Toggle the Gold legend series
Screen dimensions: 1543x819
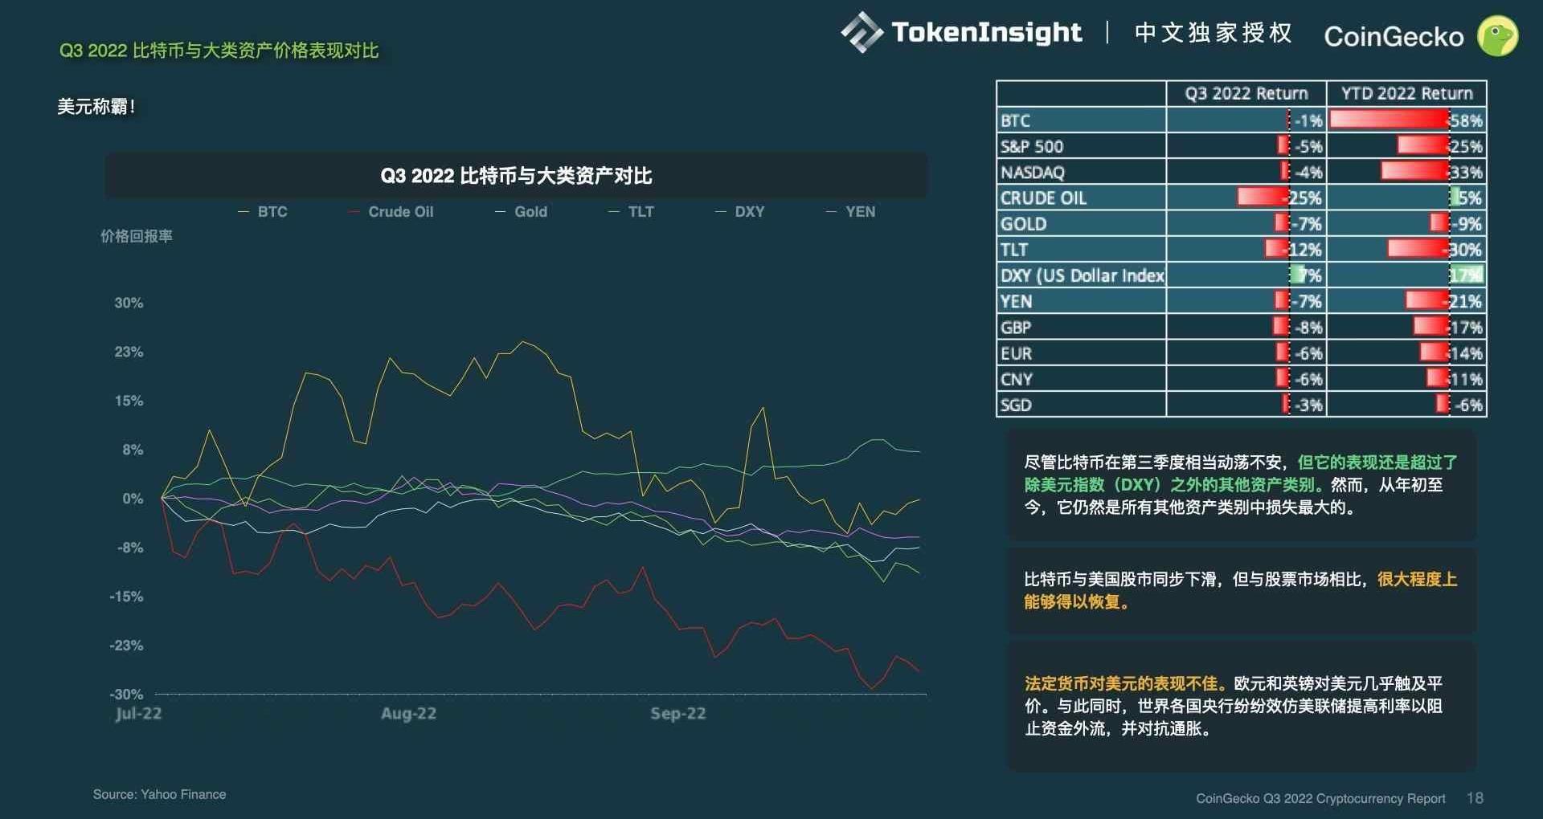[x=521, y=212]
